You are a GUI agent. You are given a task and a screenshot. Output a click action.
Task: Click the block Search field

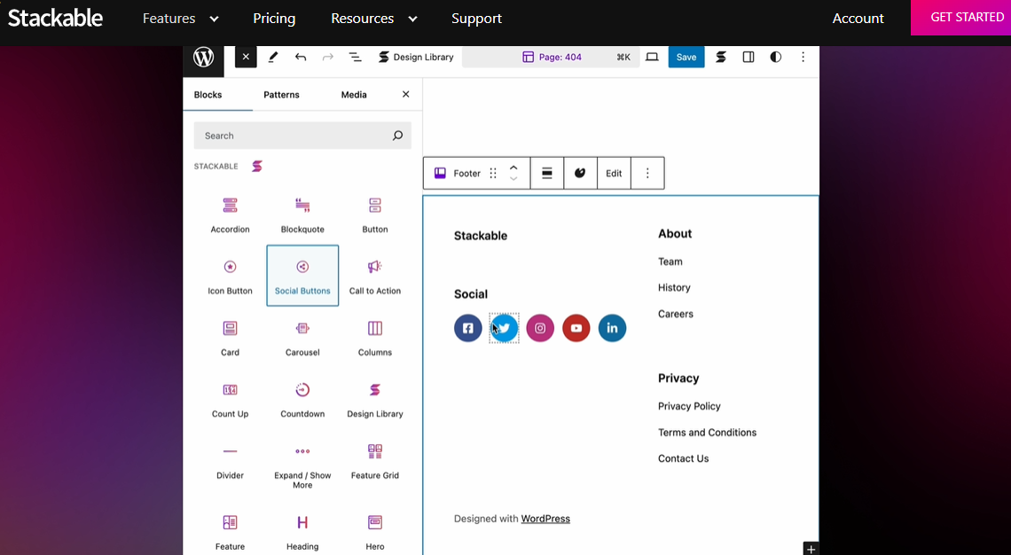pyautogui.click(x=293, y=136)
